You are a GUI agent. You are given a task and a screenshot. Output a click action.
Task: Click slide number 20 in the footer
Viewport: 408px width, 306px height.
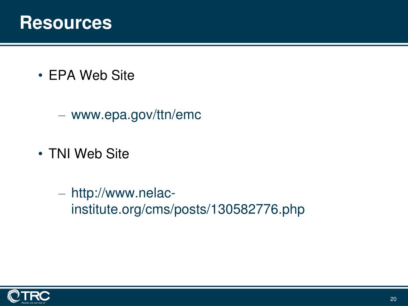tap(393, 299)
